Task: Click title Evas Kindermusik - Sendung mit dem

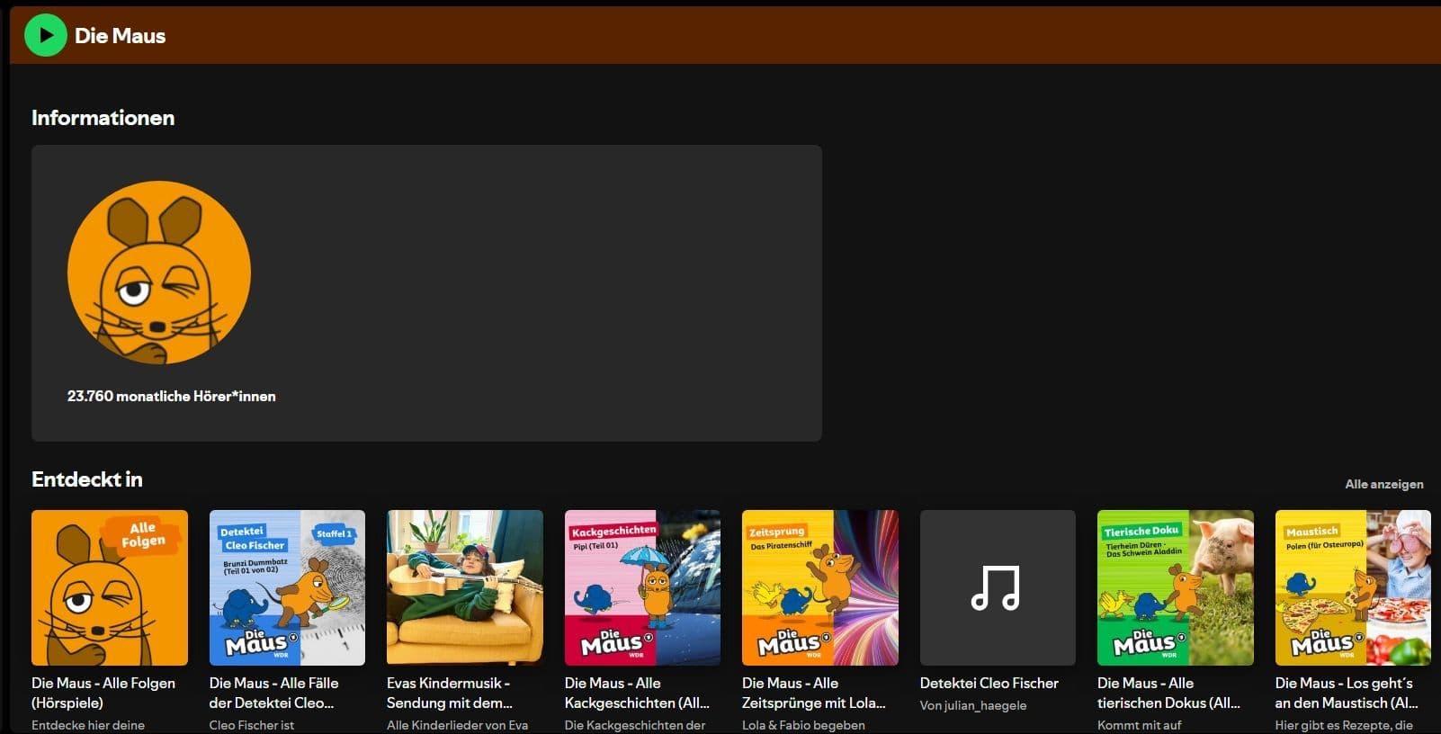Action: (x=449, y=693)
